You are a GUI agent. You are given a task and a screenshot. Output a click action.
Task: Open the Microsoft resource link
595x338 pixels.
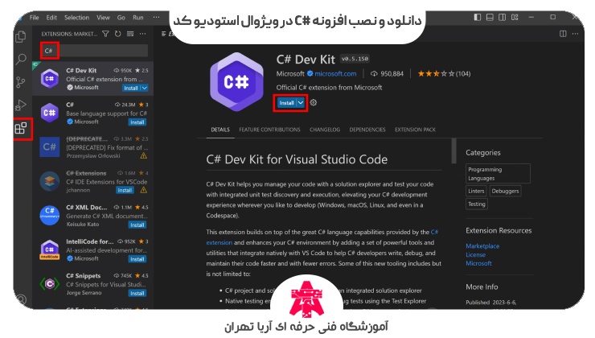pos(478,263)
